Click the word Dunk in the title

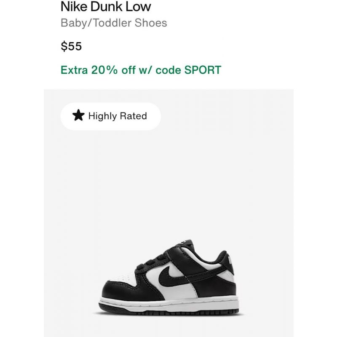click(x=106, y=6)
